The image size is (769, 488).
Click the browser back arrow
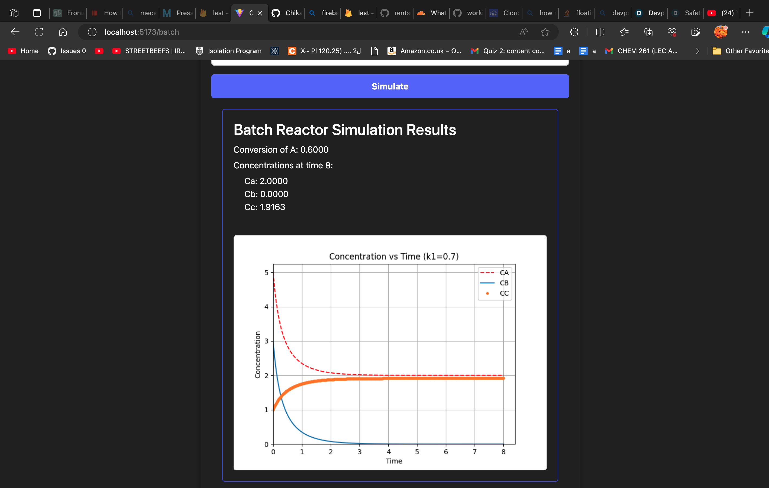(x=15, y=32)
